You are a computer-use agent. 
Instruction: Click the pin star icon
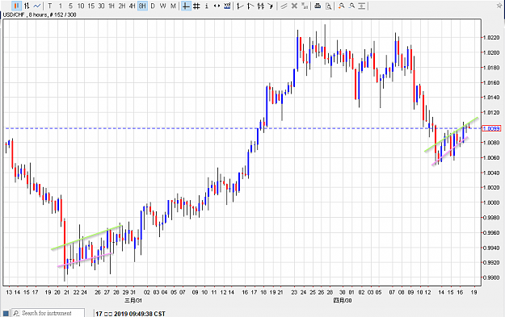(499, 6)
